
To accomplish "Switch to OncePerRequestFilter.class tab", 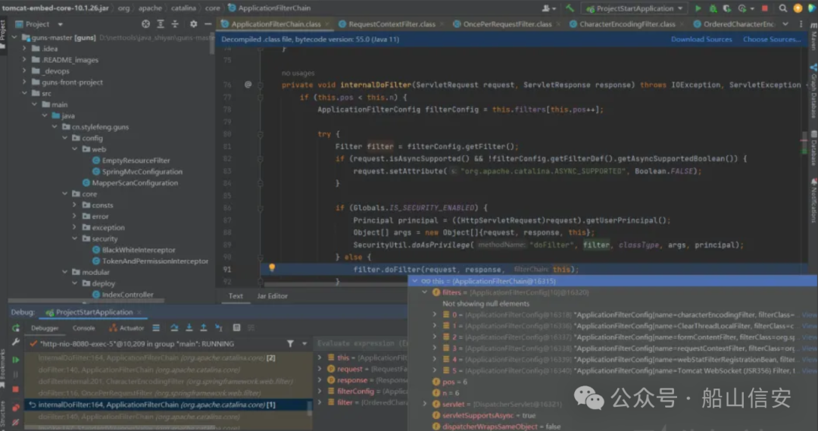I will (x=507, y=24).
